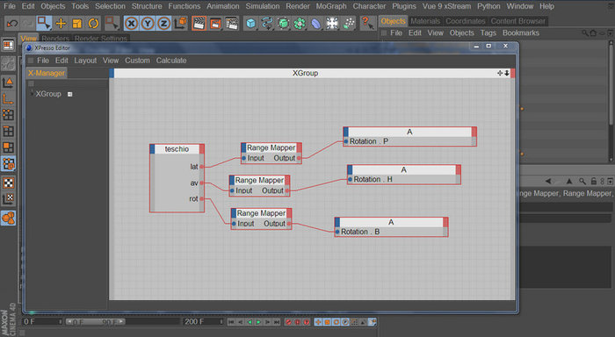
Task: Open the Calculate menu in XPresso Editor
Action: 171,61
